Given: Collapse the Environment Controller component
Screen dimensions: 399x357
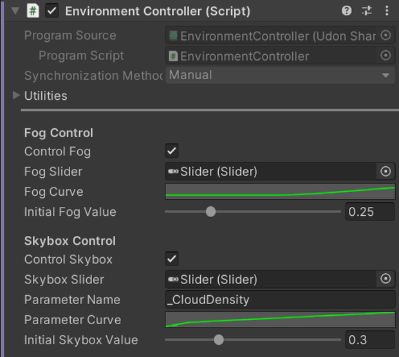Looking at the screenshot, I should click(15, 11).
